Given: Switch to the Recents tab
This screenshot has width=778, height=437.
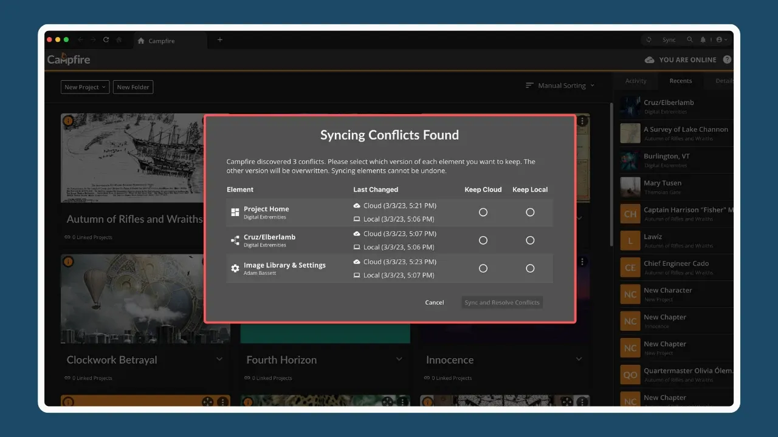Looking at the screenshot, I should click(x=680, y=81).
